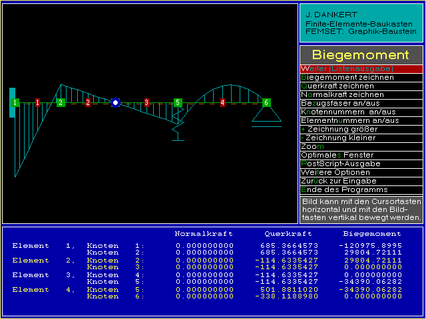This screenshot has height=319, width=426.
Task: Shrink the drawing with - Zeichnung kleiner
Action: pyautogui.click(x=361, y=138)
